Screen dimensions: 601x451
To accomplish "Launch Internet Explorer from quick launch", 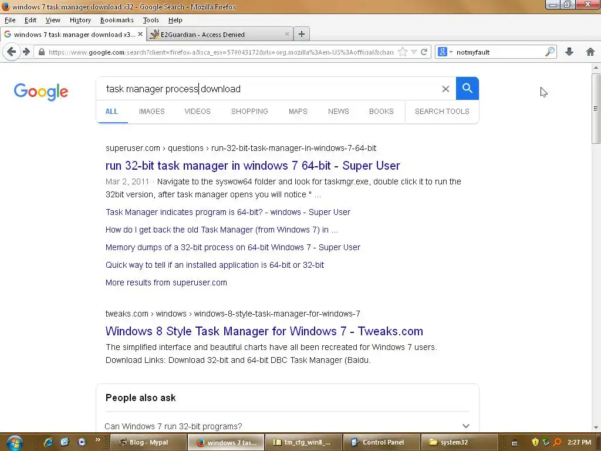I will click(48, 442).
